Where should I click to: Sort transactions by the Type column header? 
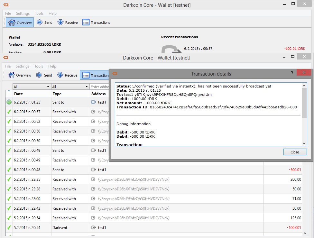click(x=70, y=94)
